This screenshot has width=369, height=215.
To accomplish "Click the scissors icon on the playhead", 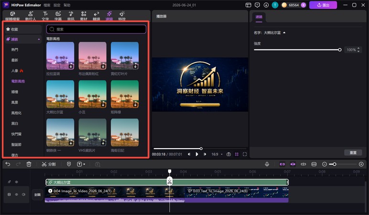I will point(169,182).
